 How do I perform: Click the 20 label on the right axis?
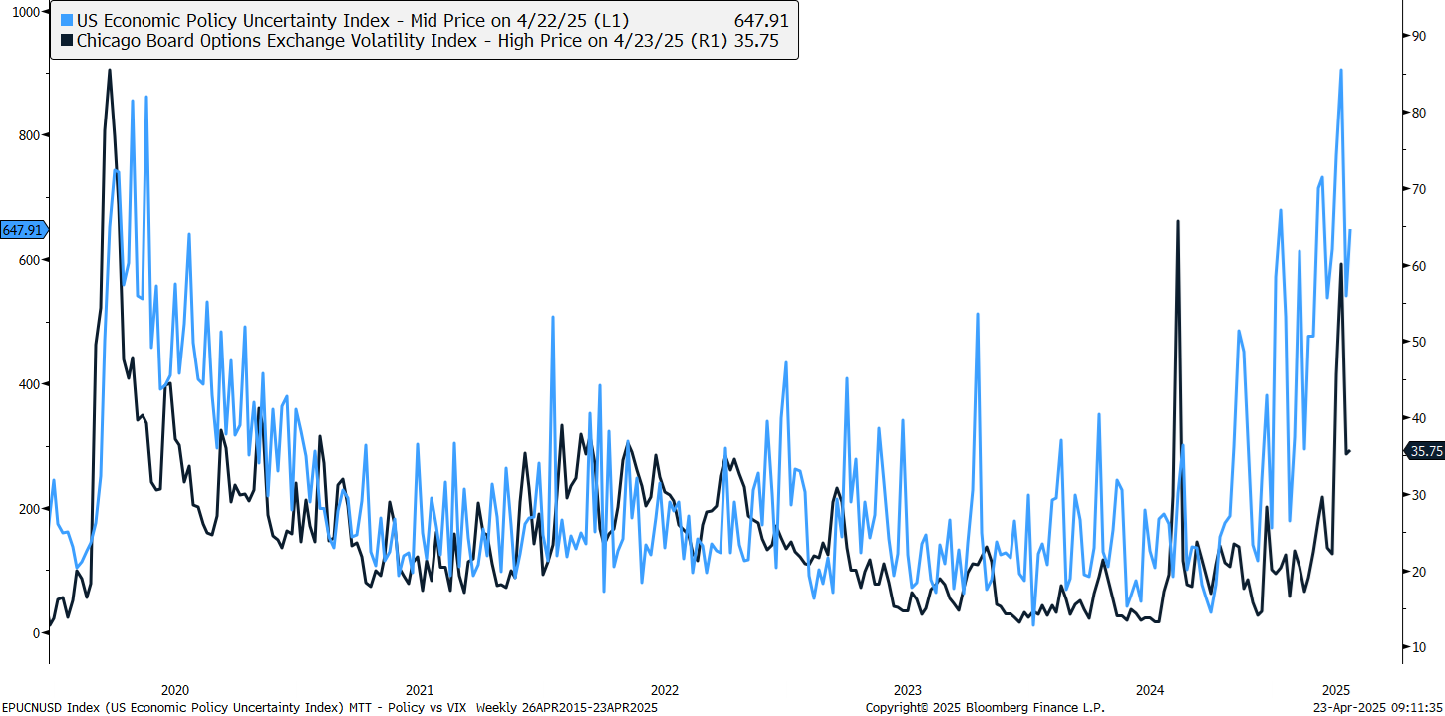coord(1417,572)
